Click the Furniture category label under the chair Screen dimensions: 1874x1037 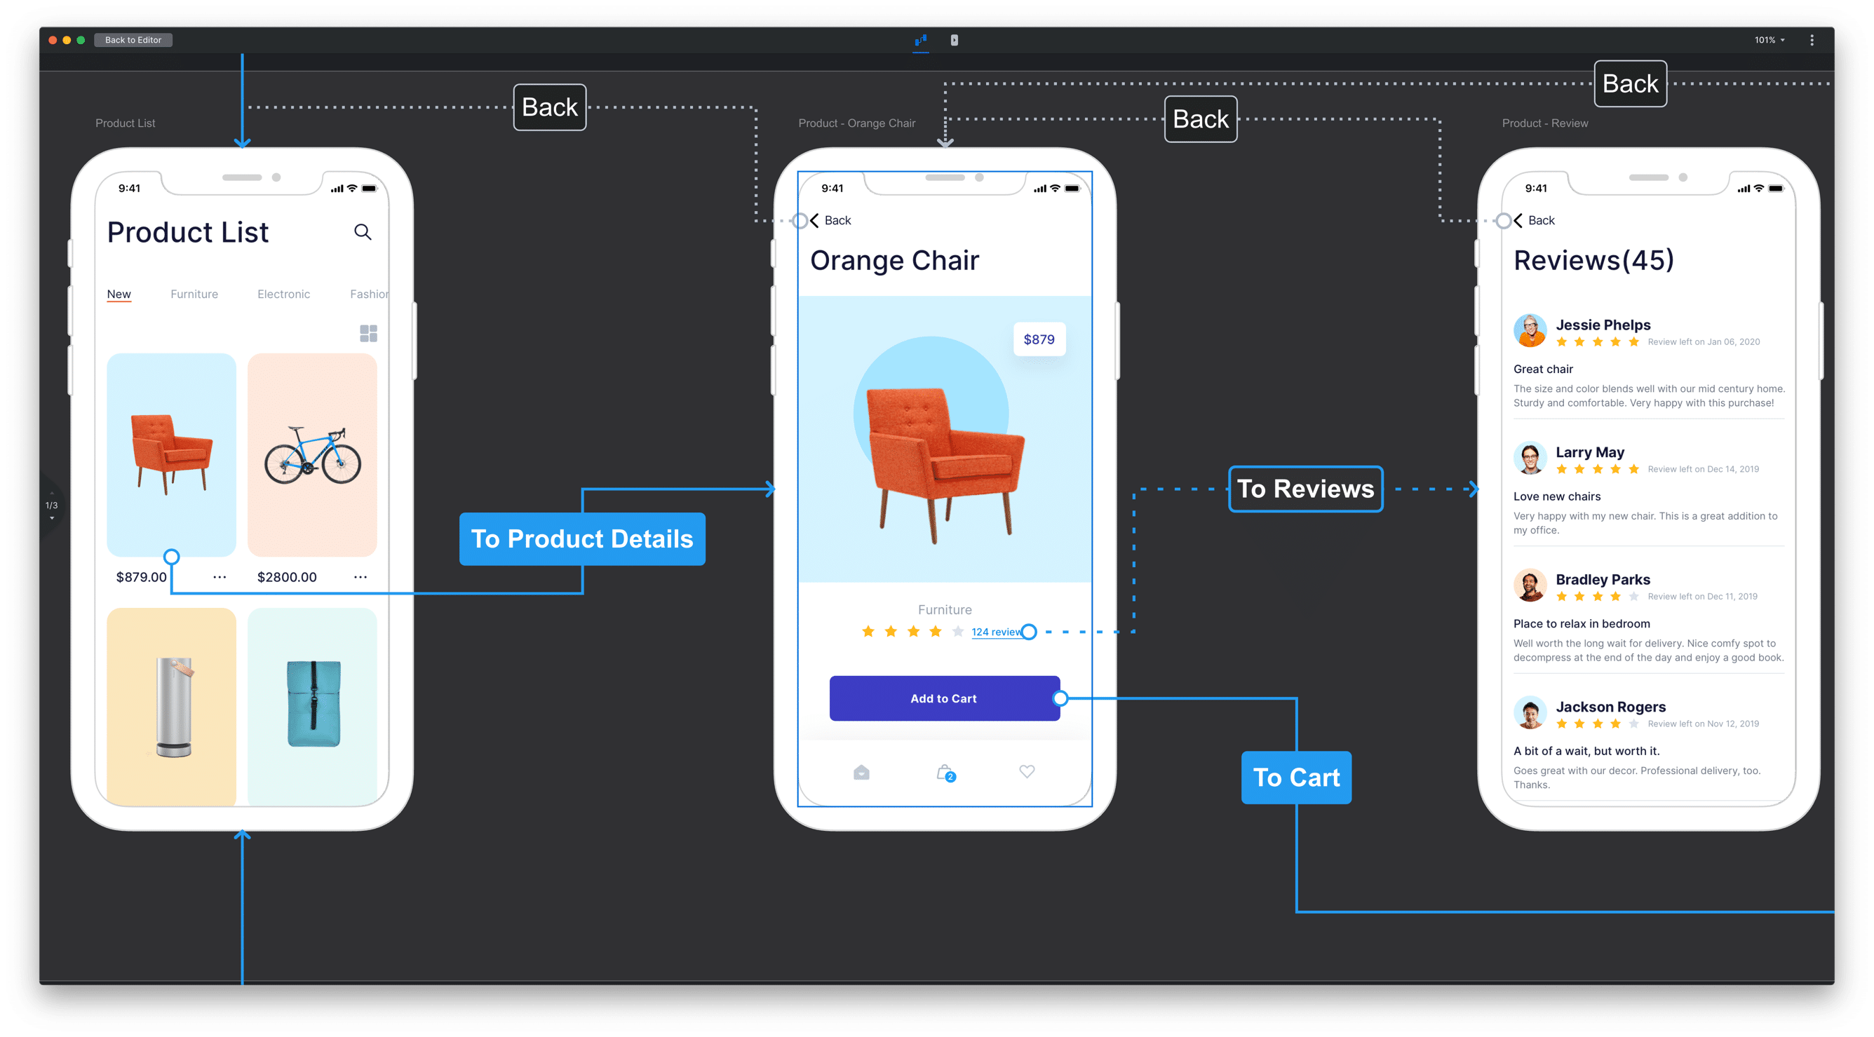(x=944, y=610)
